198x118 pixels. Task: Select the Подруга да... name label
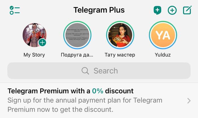coord(77,55)
